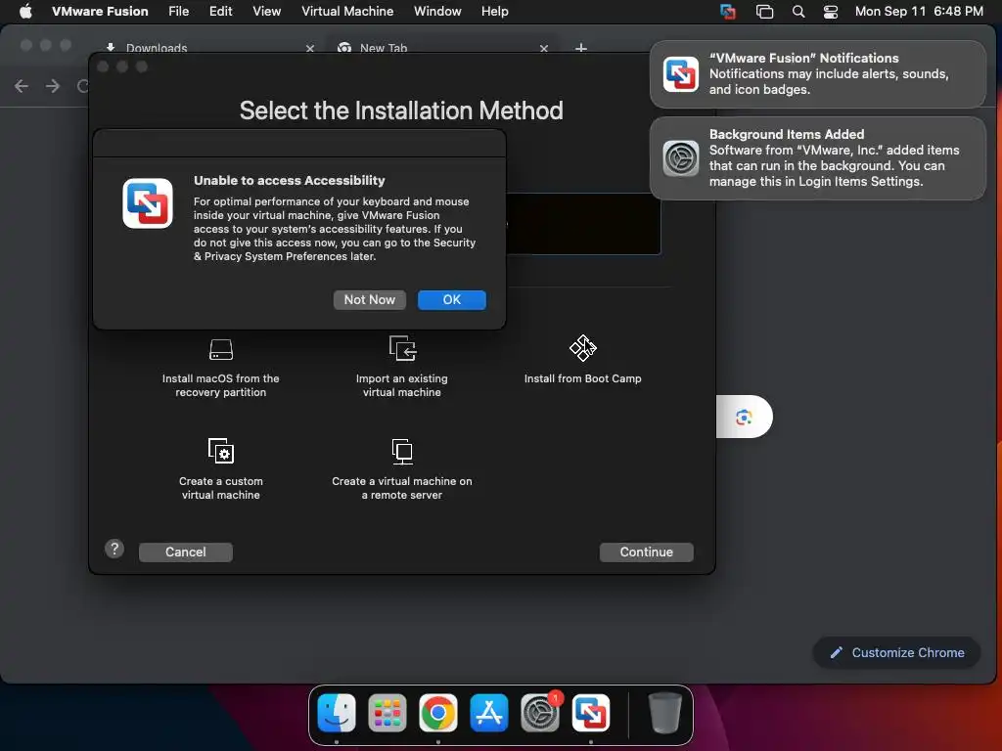Click VMware icon in Notifications banner

tap(681, 74)
